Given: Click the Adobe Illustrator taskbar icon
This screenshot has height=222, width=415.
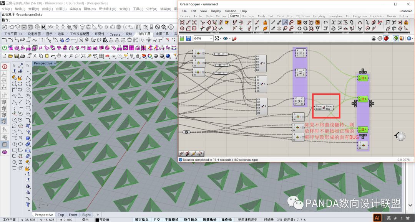Looking at the screenshot, I should pos(377,218).
